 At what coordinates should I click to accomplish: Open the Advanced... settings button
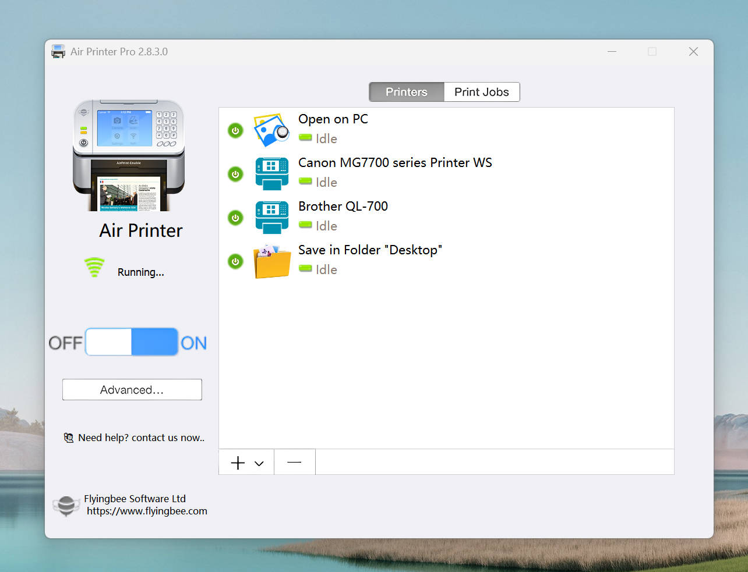pyautogui.click(x=132, y=390)
